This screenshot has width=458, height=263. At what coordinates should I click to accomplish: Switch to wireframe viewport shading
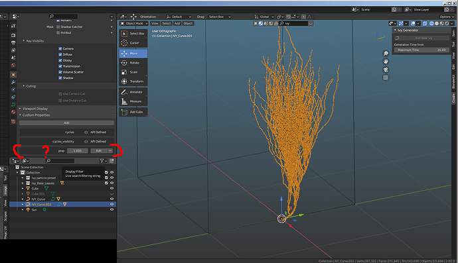tap(431, 23)
